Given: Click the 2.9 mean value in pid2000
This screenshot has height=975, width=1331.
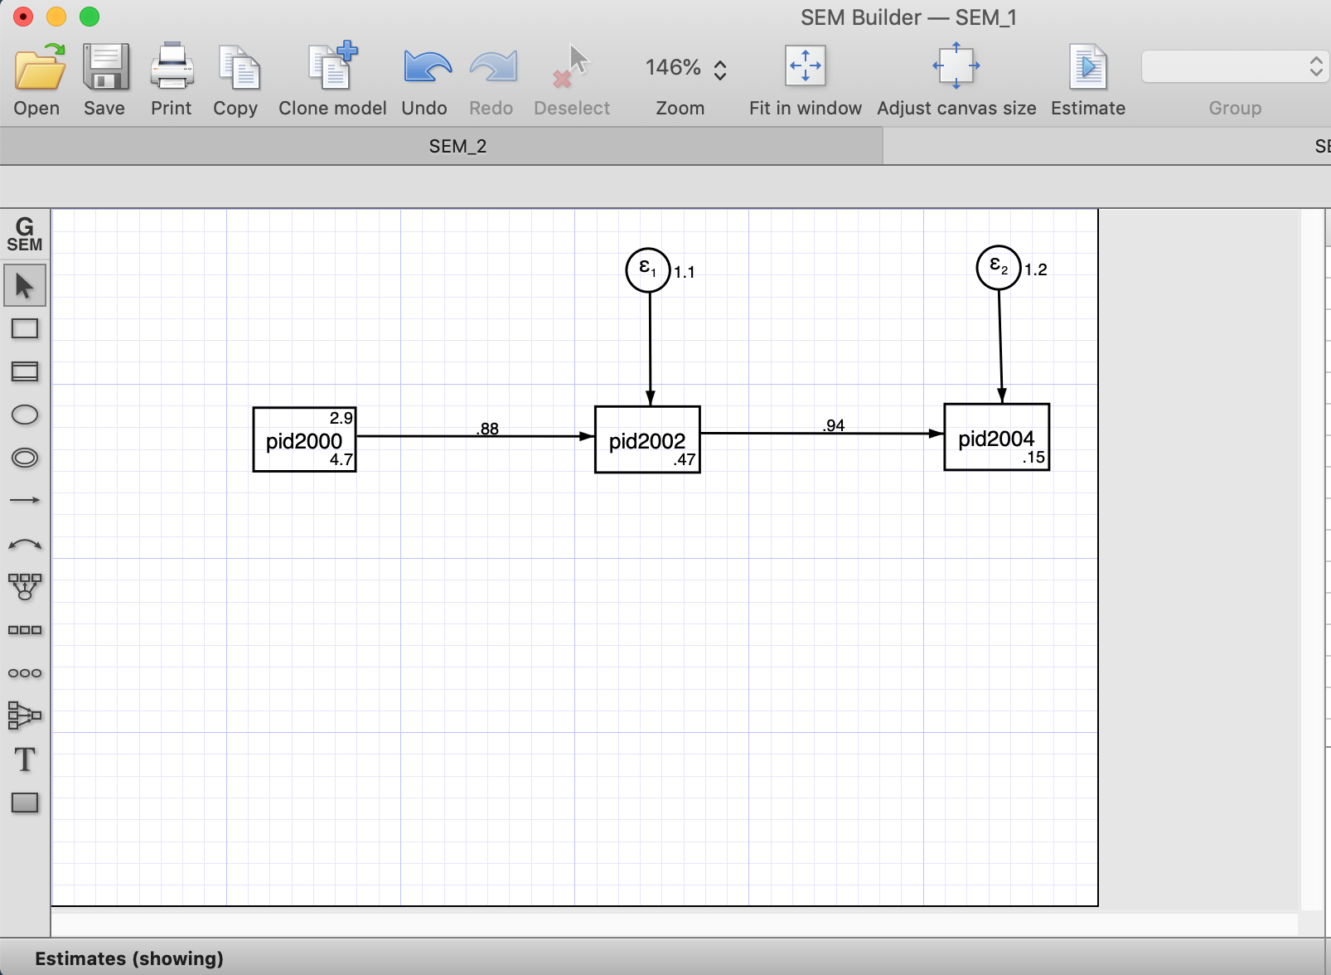Looking at the screenshot, I should point(341,418).
